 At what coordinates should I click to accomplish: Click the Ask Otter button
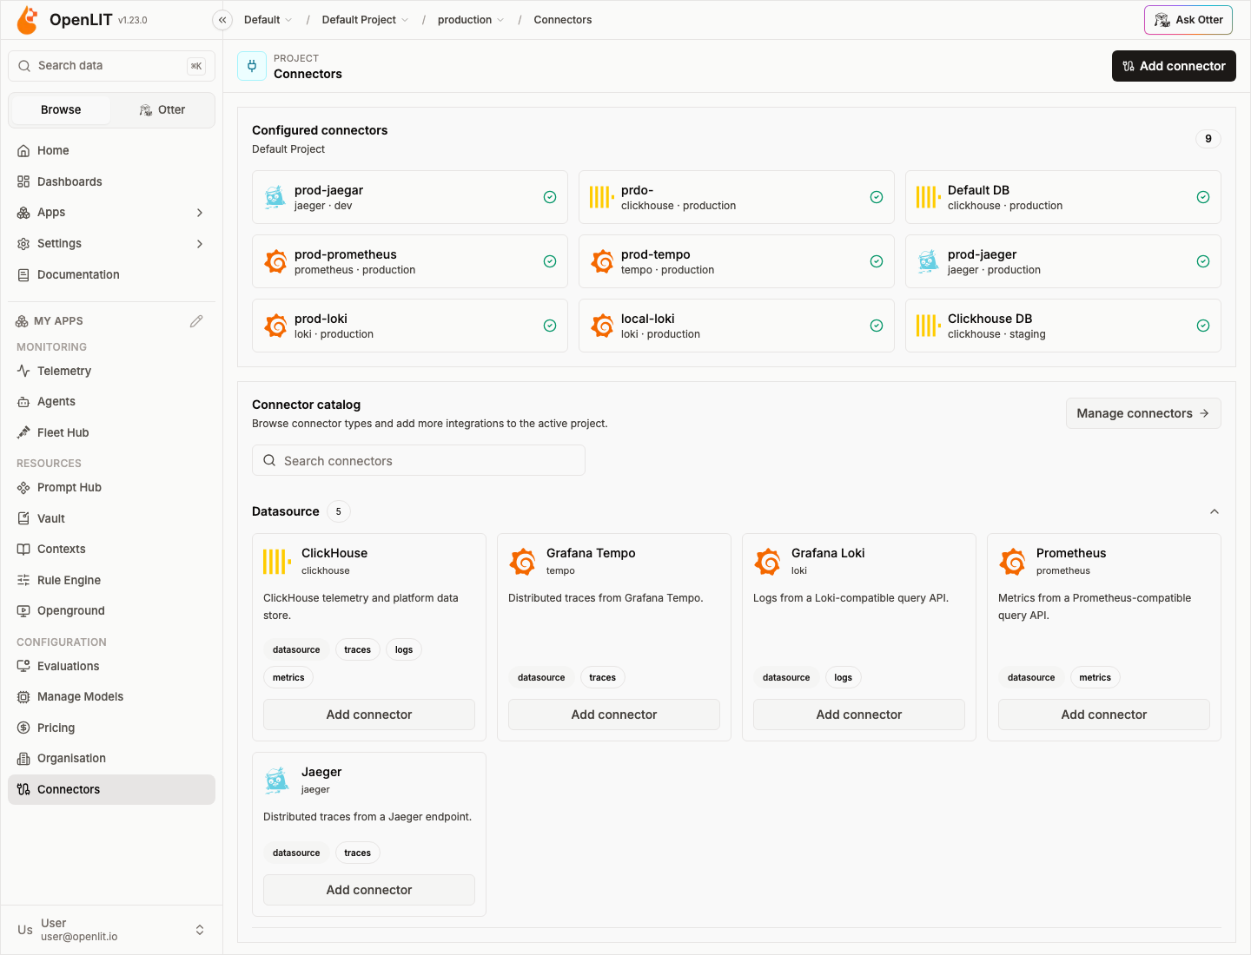click(x=1188, y=20)
